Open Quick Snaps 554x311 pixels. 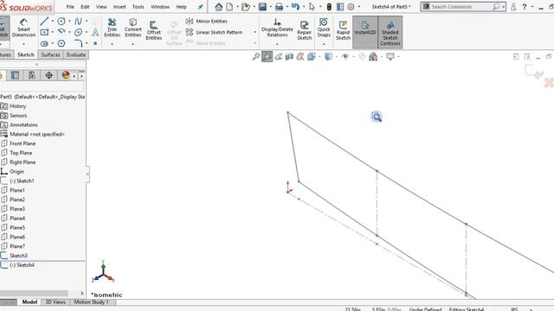point(323,28)
